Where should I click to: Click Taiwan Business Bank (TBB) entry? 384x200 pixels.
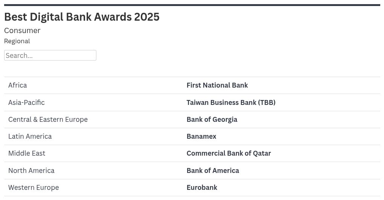click(231, 102)
